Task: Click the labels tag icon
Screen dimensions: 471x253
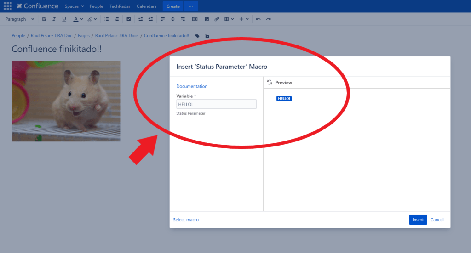Action: pos(197,36)
